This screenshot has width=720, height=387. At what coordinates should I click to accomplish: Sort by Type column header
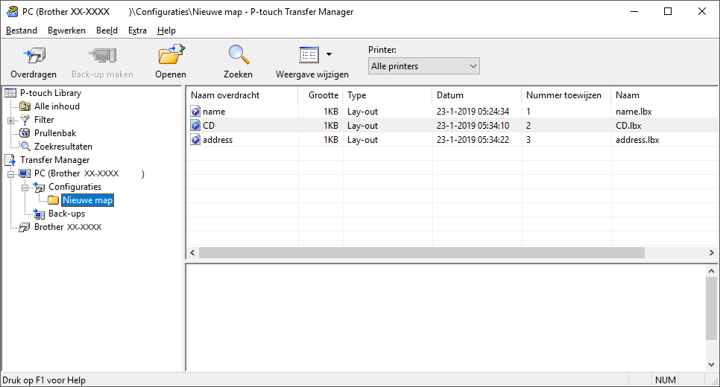point(387,95)
